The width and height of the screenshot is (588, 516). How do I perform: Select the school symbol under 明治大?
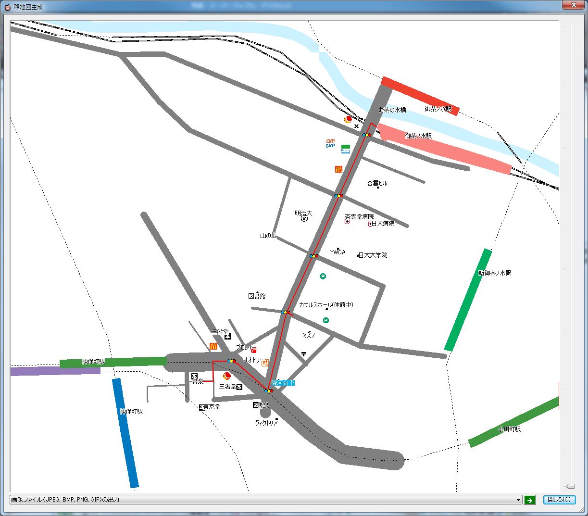click(304, 219)
